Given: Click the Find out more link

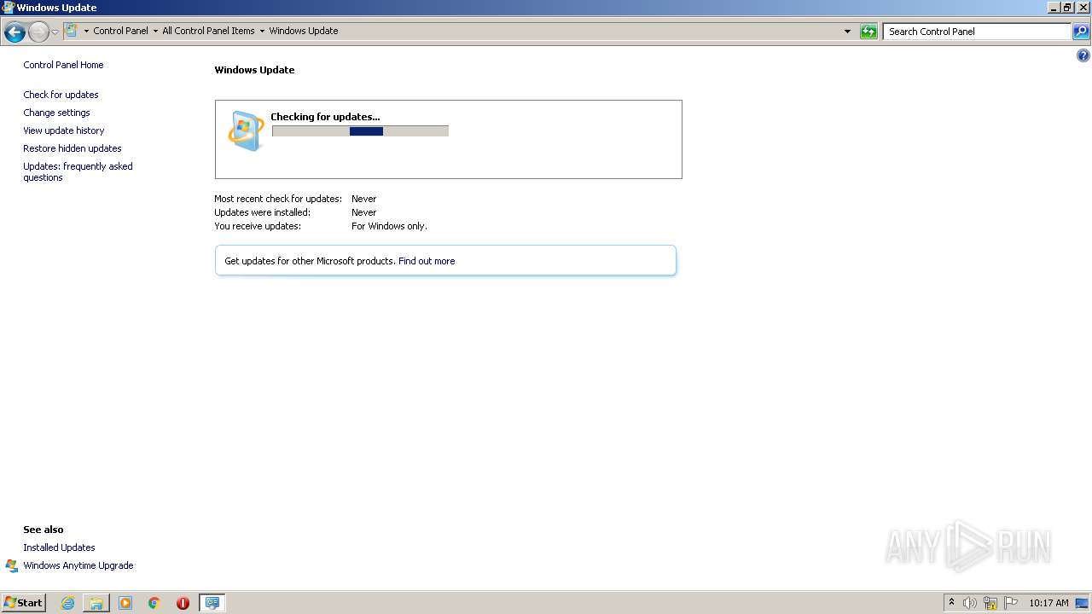Looking at the screenshot, I should click(x=427, y=261).
